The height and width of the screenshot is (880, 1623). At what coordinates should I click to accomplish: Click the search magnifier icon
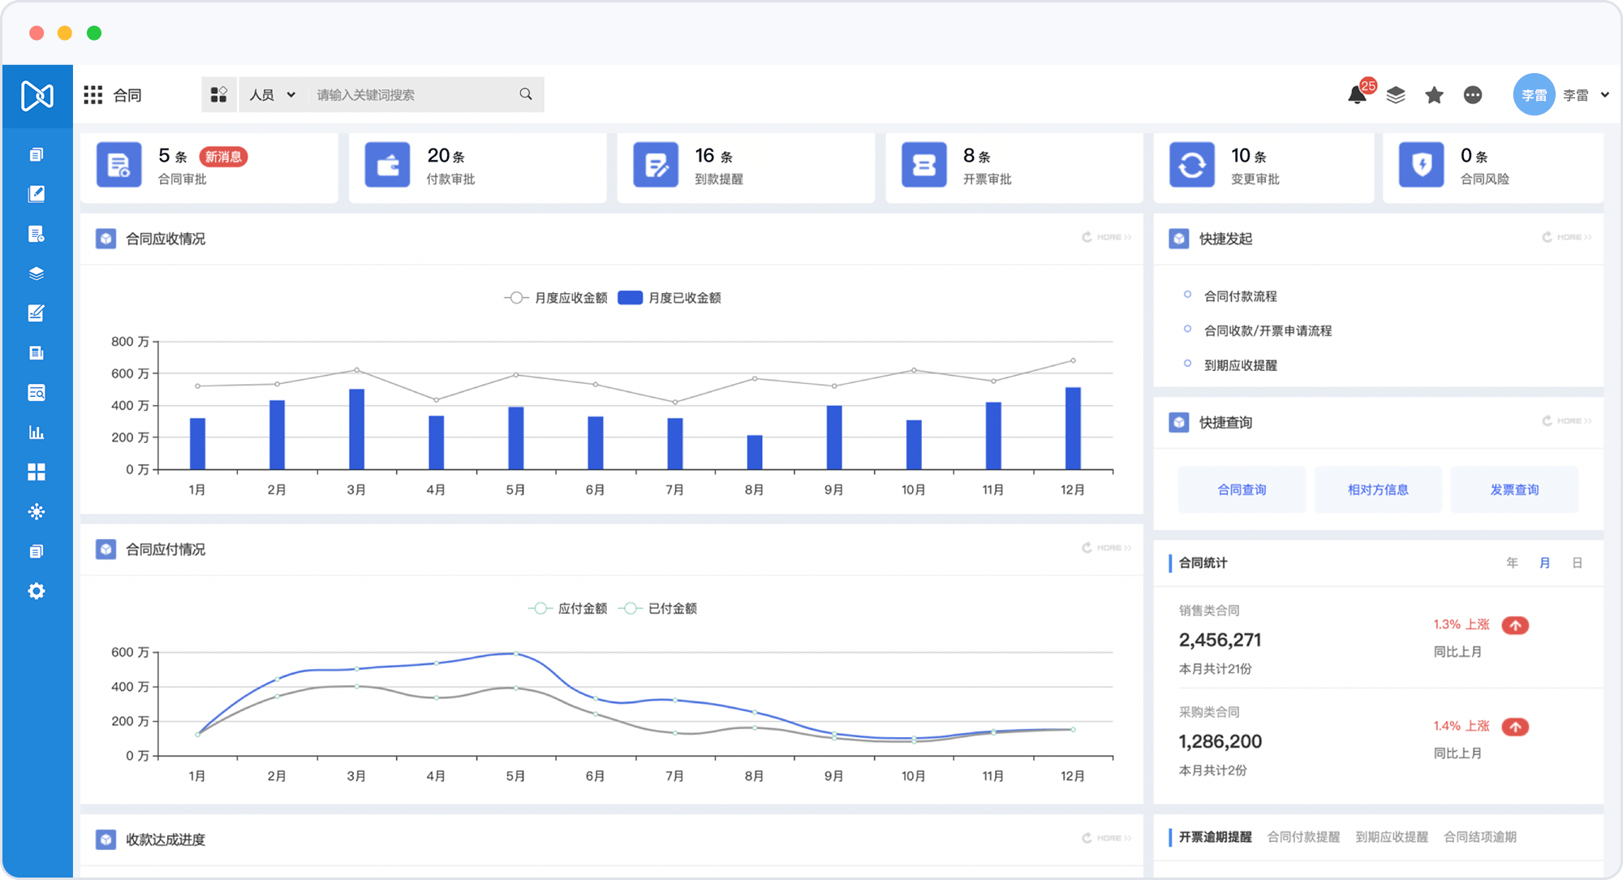point(526,94)
